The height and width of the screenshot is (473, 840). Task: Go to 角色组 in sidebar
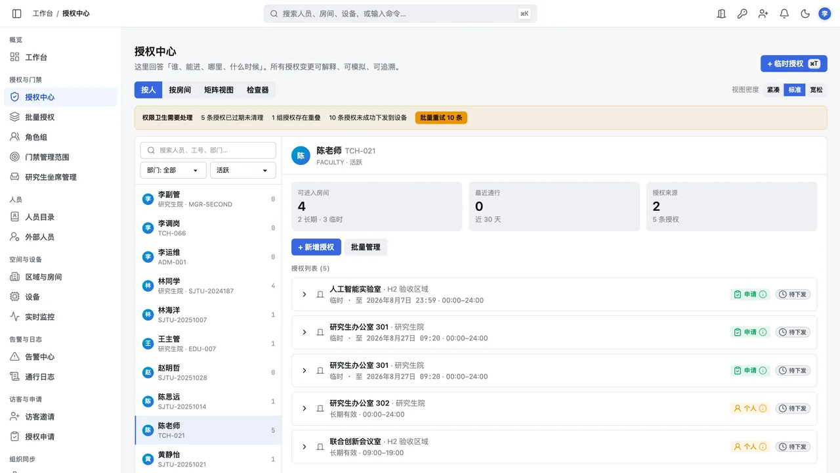pos(60,137)
